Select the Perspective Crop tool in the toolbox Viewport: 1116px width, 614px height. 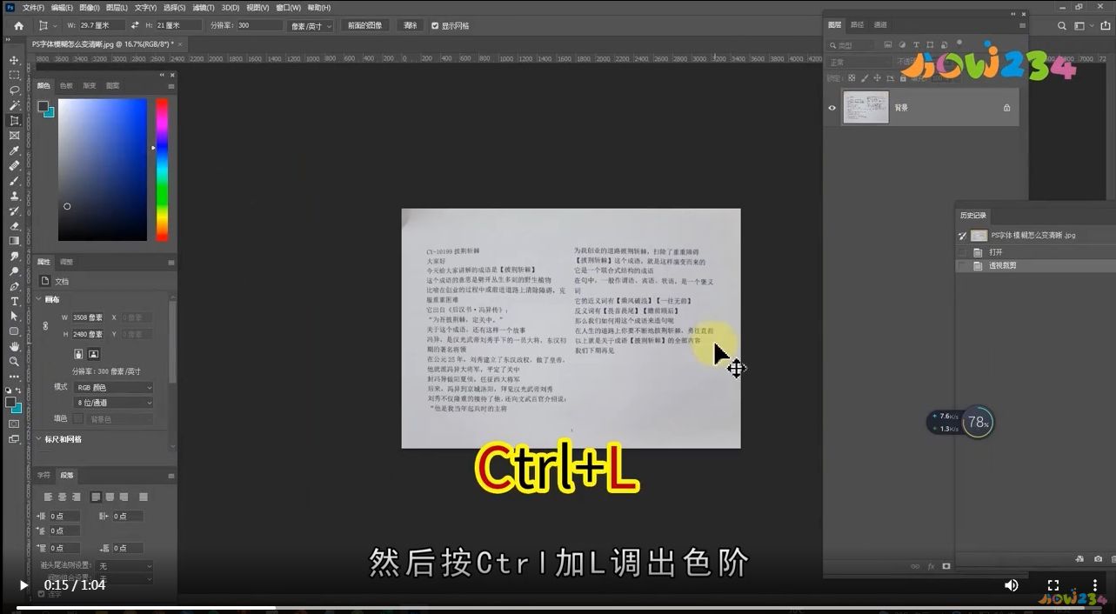(x=14, y=121)
